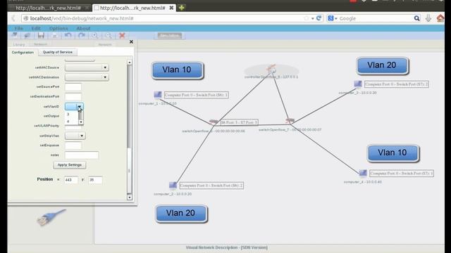Click VlanID list scroll-down arrow
Screen dimensions: 451x253
[81, 122]
